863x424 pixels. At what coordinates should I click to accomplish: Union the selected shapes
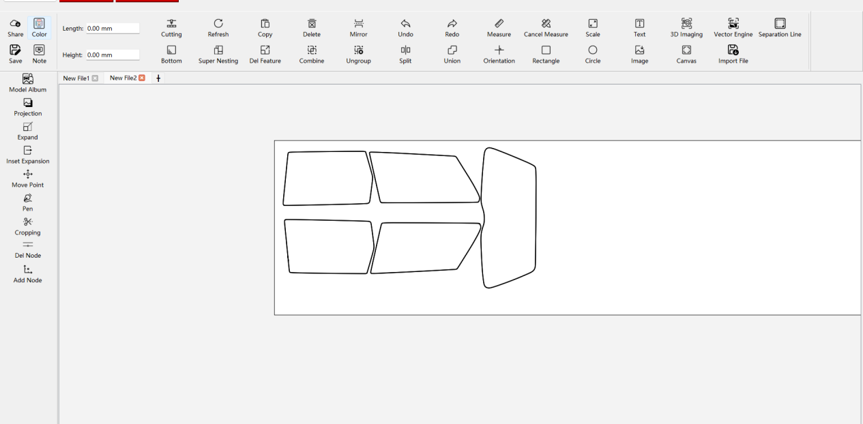[x=452, y=55]
